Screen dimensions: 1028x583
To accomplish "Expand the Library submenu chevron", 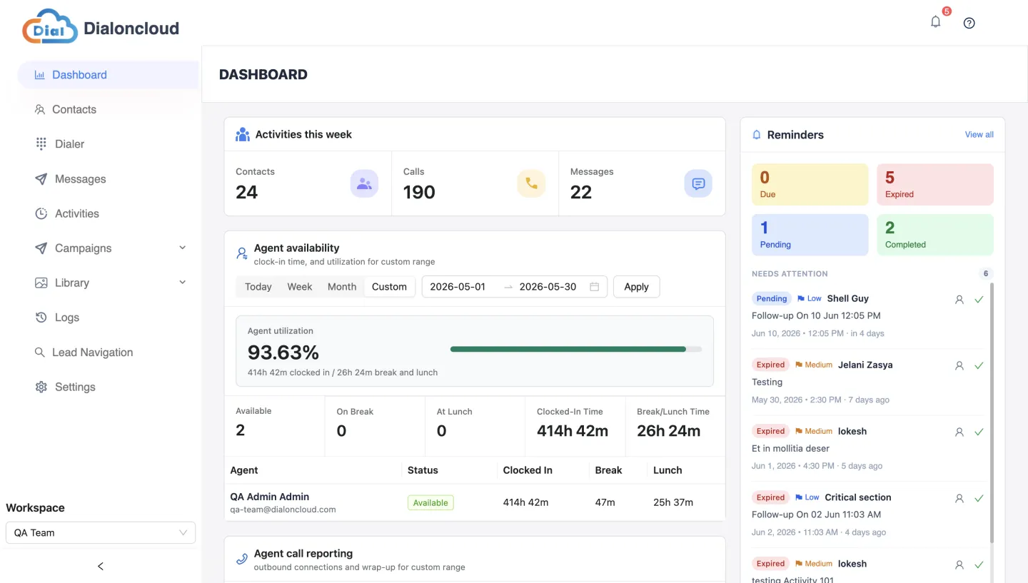I will 182,283.
